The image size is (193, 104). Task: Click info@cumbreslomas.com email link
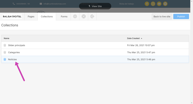[55, 4]
